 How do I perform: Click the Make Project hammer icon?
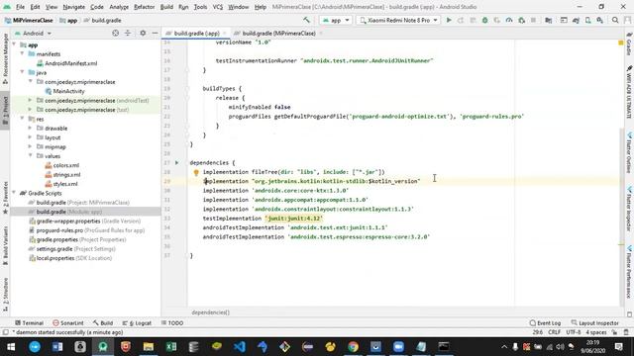coord(306,20)
